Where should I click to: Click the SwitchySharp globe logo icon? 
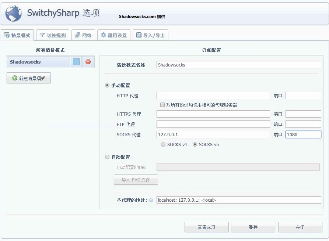[14, 14]
